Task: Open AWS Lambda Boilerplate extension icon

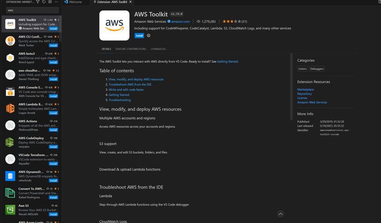Action: point(10,108)
